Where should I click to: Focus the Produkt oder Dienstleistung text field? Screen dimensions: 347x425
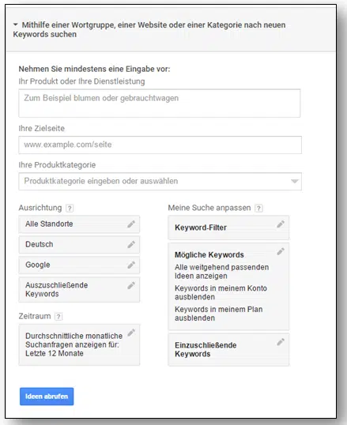(x=160, y=103)
